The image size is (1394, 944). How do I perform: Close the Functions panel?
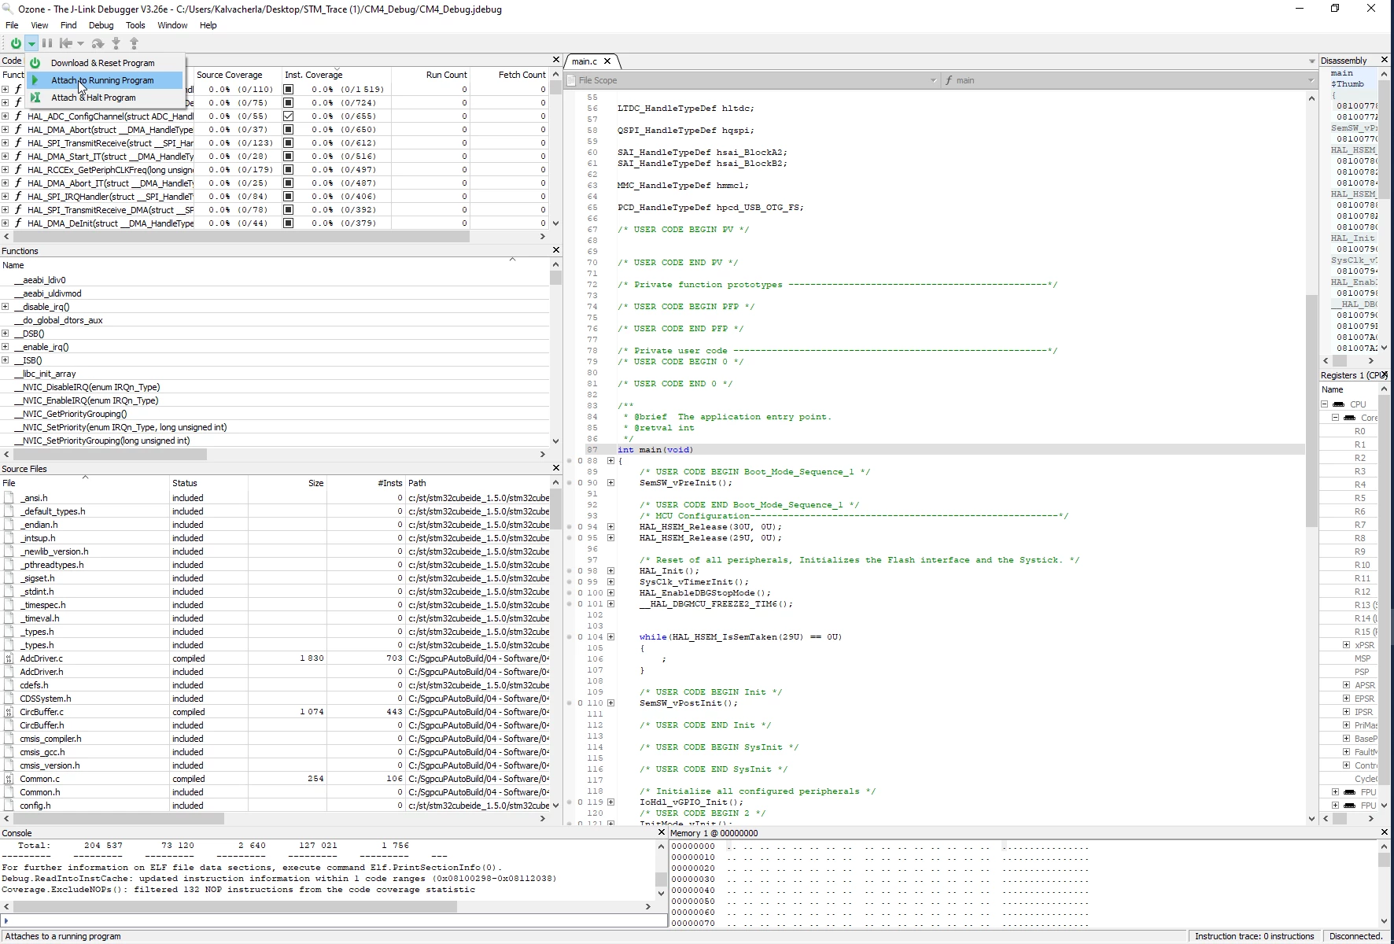[x=556, y=250]
